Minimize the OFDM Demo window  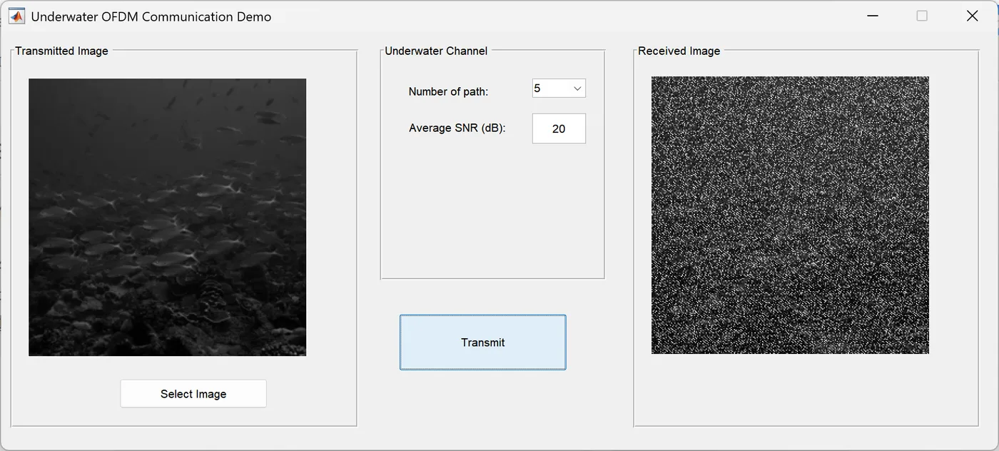click(x=872, y=16)
